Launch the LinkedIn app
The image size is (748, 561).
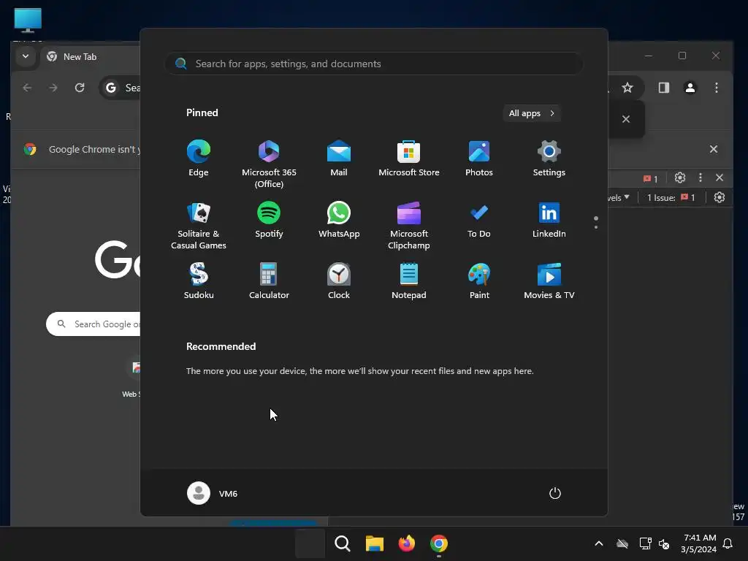tap(549, 220)
